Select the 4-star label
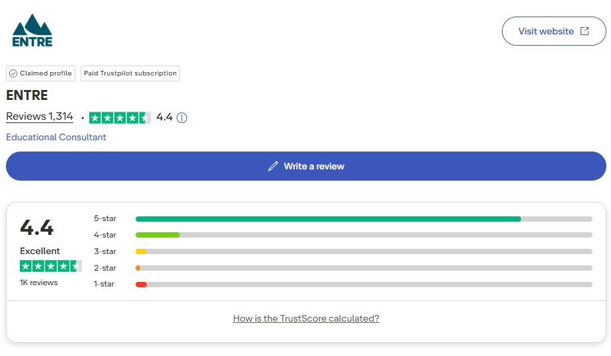This screenshot has height=356, width=611. (x=105, y=235)
